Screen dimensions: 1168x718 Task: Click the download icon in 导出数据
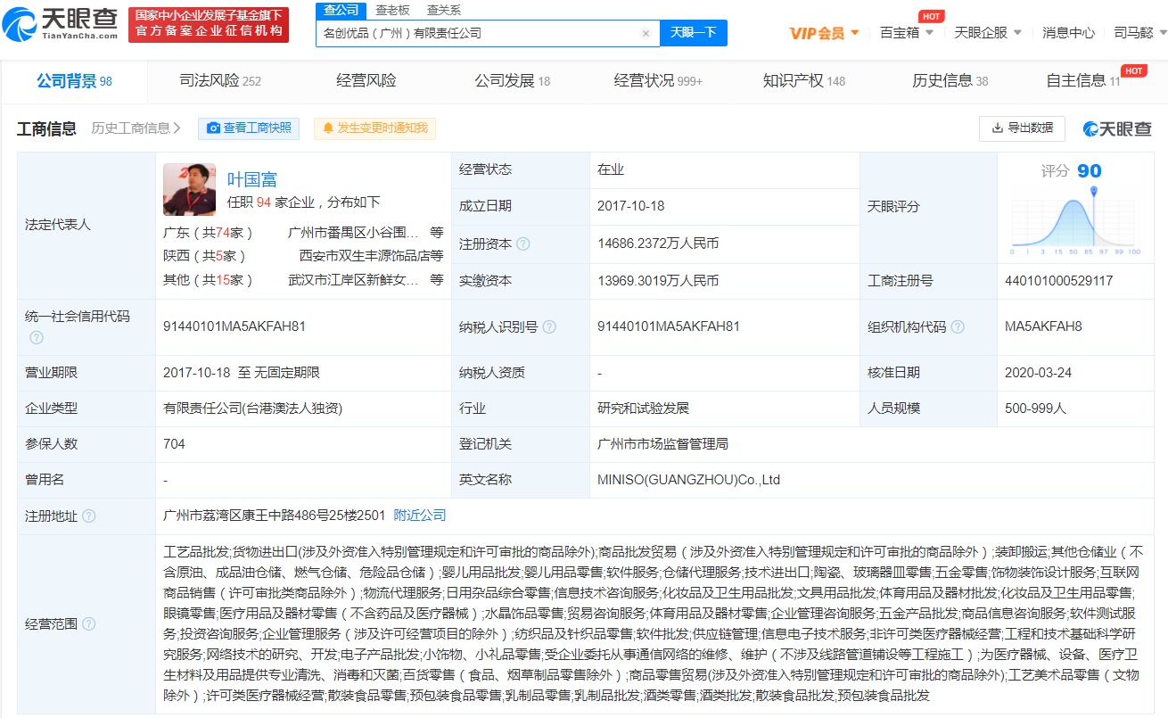997,128
